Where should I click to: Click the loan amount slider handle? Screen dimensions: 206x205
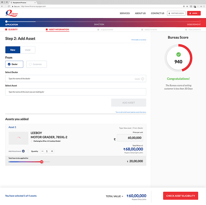pyautogui.click(x=42, y=162)
